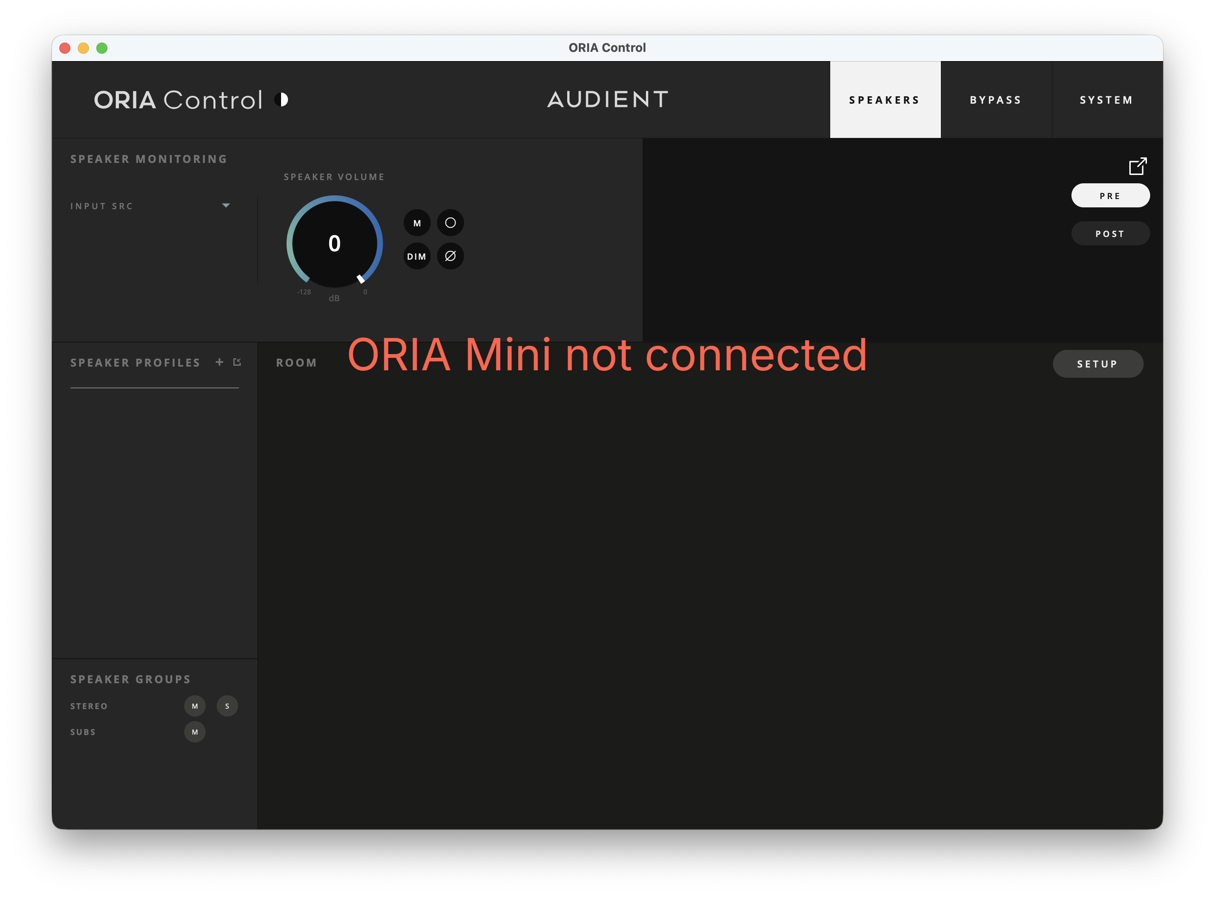This screenshot has height=898, width=1215.
Task: Minimize the ORIA Control window
Action: 83,48
